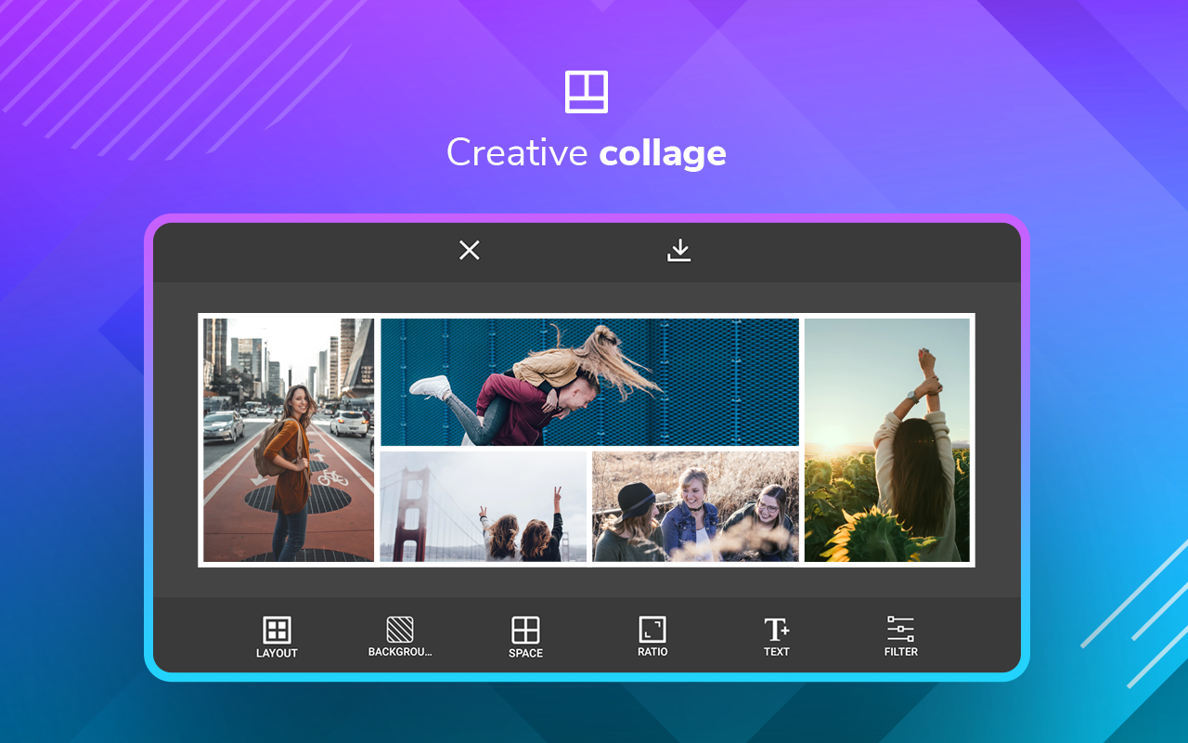Select the sunflower field photo
1188x743 pixels.
(887, 440)
